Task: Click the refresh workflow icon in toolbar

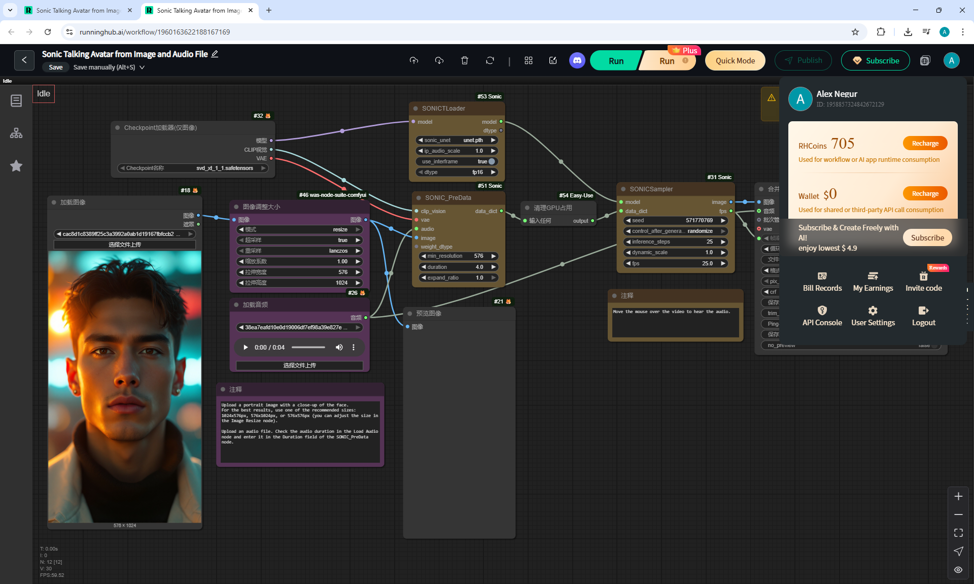Action: click(x=490, y=60)
